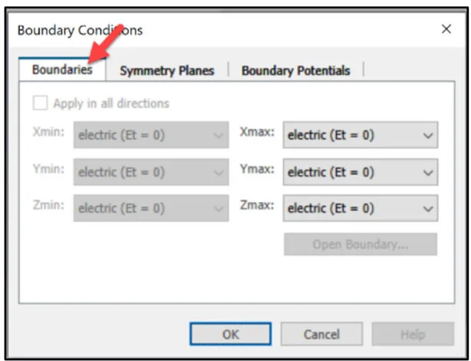Click the Boundary Conditions title bar
471x361 pixels.
point(191,30)
